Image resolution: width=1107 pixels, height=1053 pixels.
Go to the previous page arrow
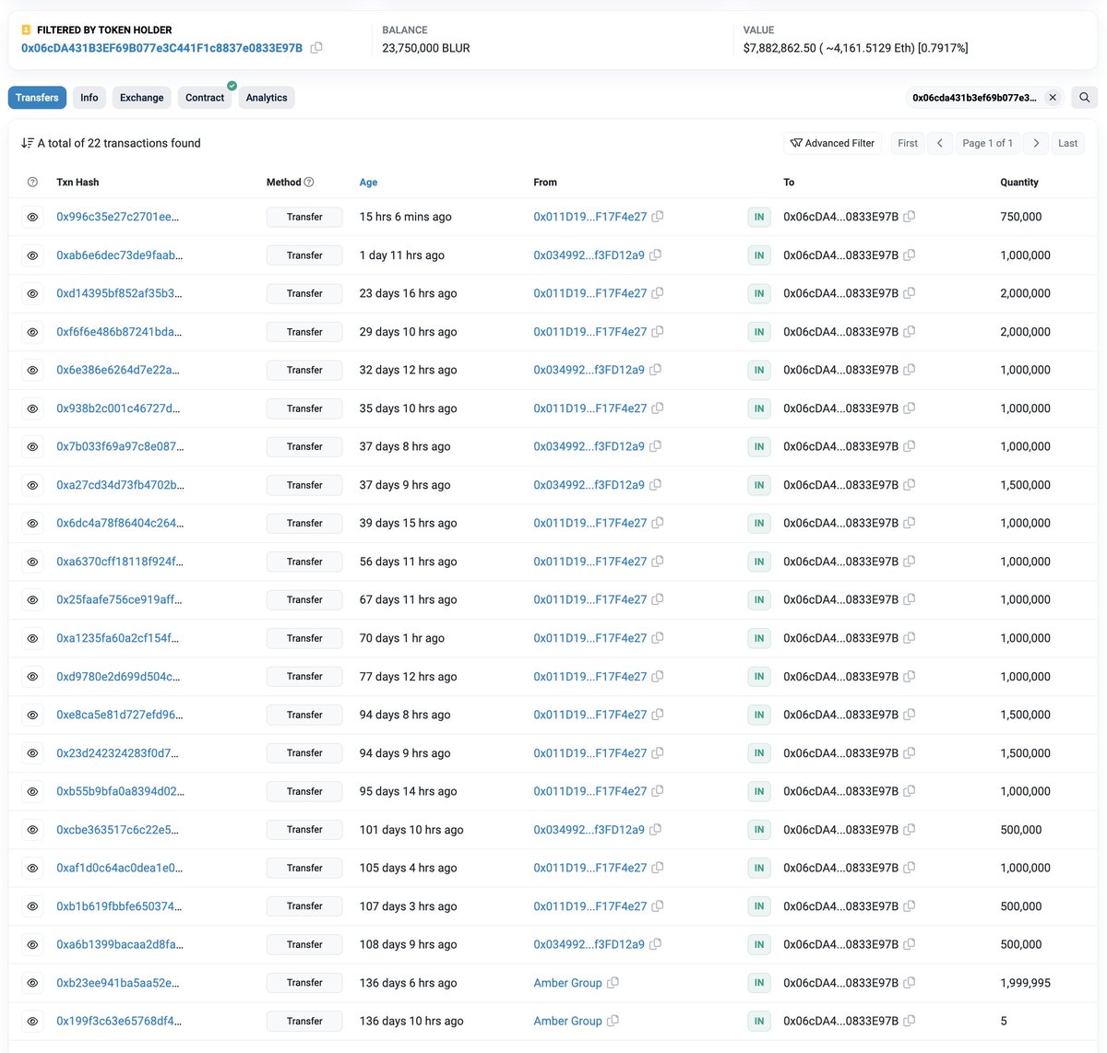click(939, 143)
